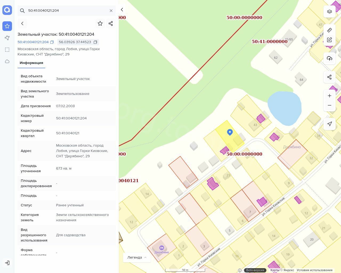Open the map layers panel
341x273 pixels.
point(329,11)
